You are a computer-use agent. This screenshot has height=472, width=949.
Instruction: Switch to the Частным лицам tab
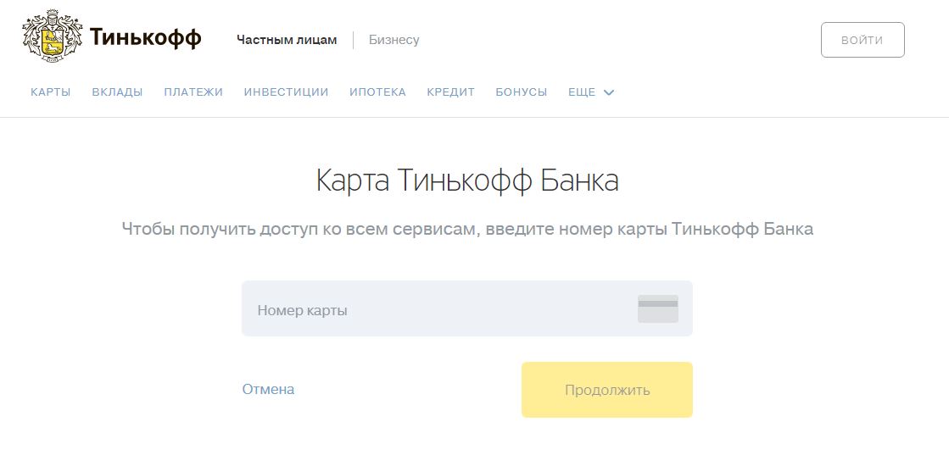pyautogui.click(x=287, y=40)
